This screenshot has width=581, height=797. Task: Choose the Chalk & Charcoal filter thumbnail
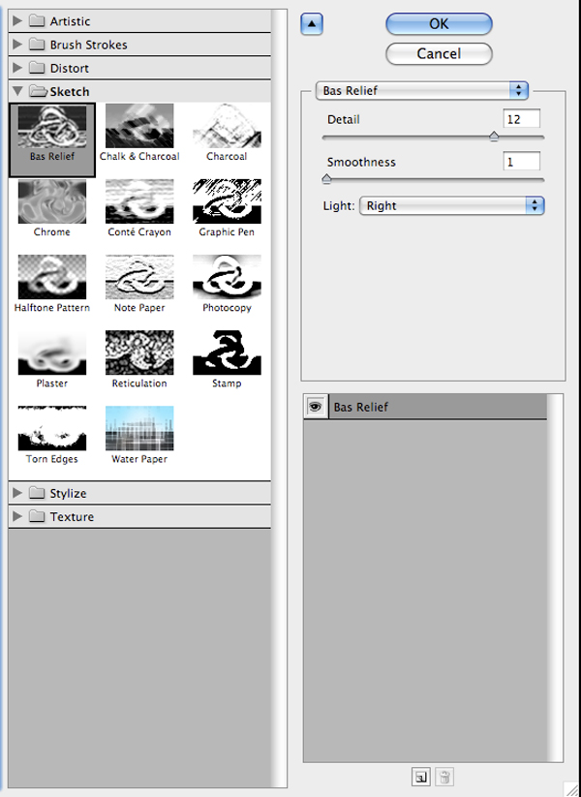coord(139,126)
